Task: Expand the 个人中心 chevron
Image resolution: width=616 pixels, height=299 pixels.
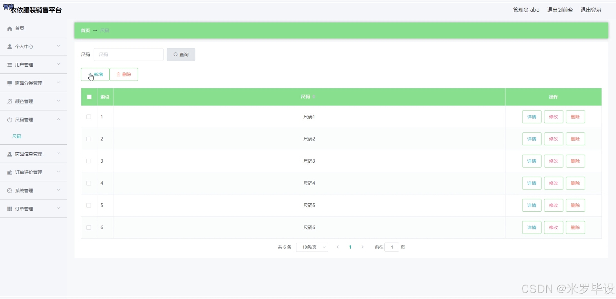Action: point(58,46)
